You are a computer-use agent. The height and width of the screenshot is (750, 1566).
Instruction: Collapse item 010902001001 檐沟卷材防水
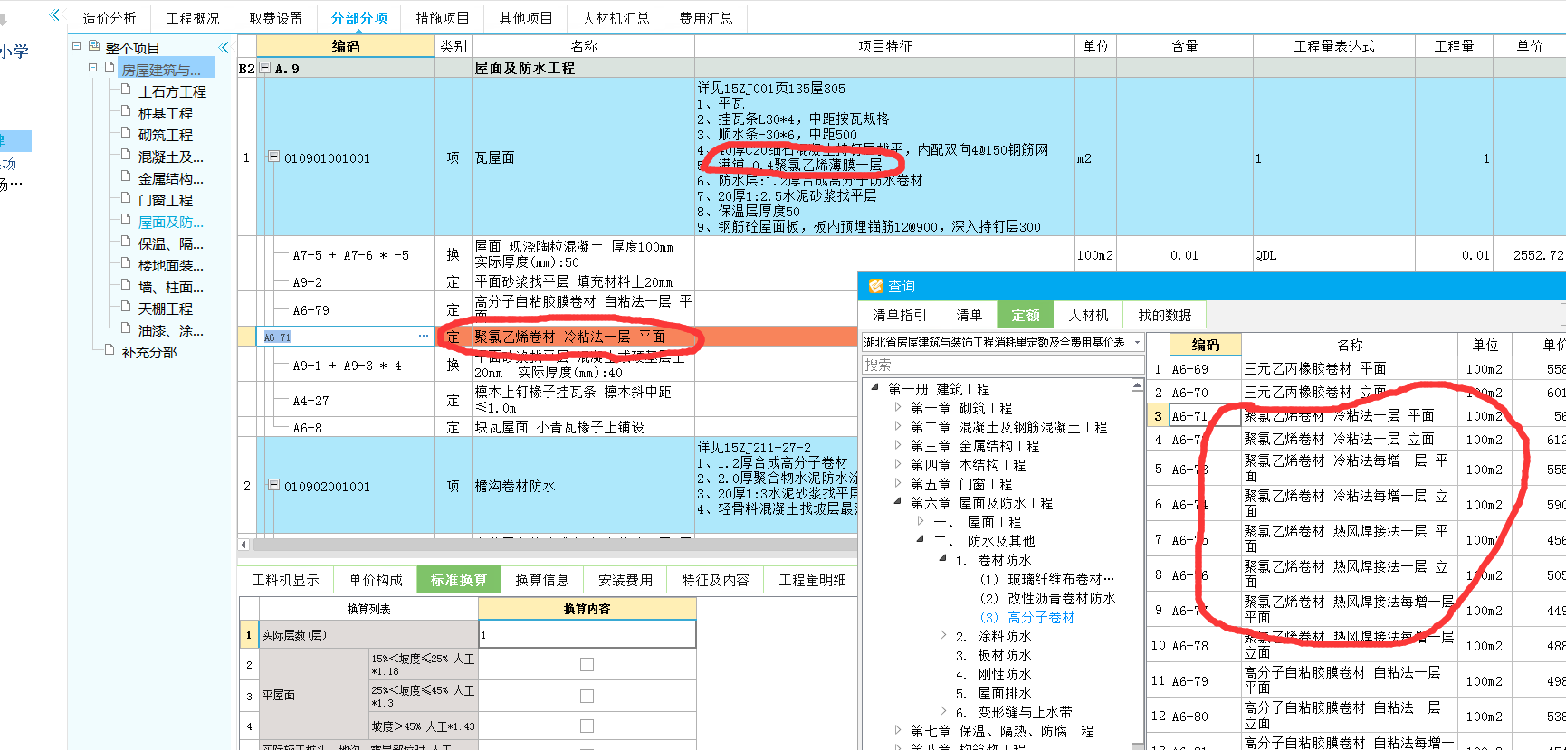point(273,486)
